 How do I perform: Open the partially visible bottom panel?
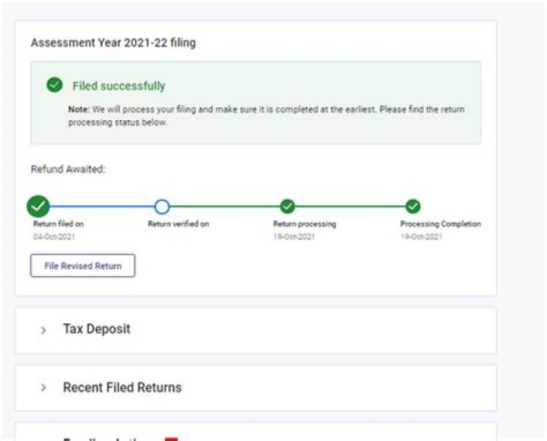(x=255, y=434)
